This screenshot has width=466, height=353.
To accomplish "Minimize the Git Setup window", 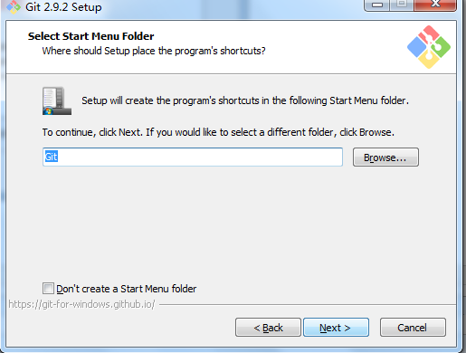I will coord(376,5).
